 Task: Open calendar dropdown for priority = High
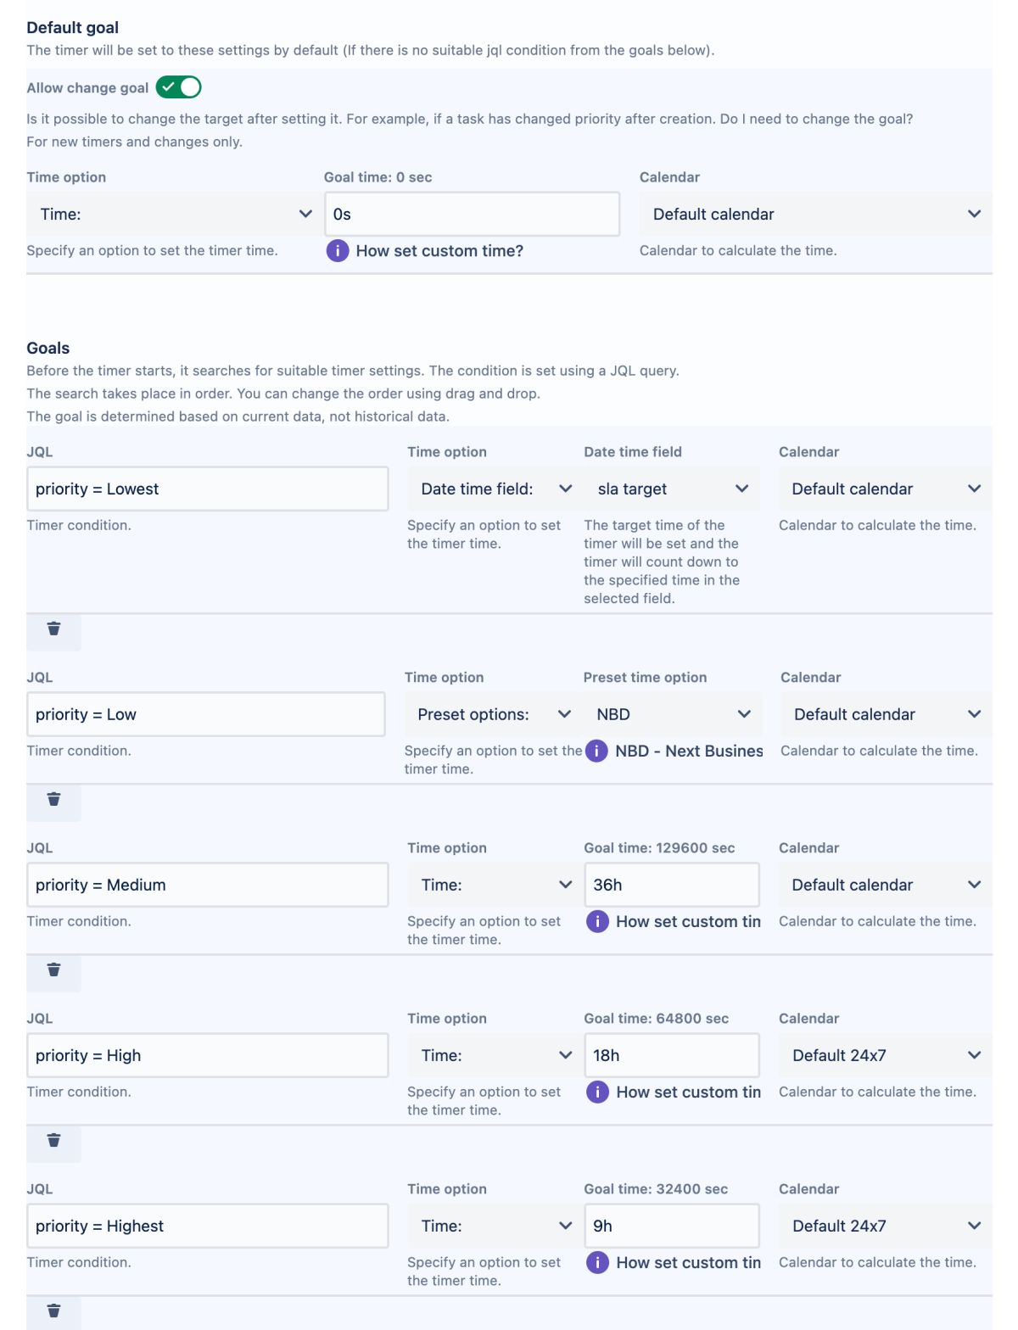885,1056
